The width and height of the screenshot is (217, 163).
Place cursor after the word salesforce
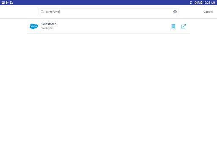60,11
